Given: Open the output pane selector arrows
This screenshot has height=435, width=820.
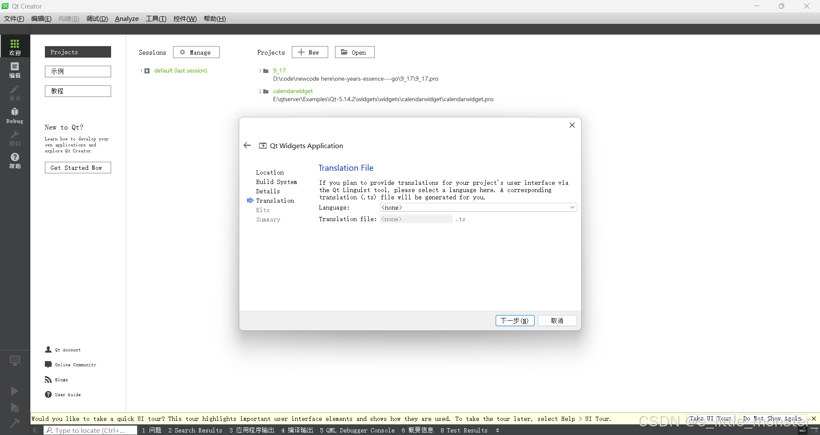Looking at the screenshot, I should [x=497, y=430].
